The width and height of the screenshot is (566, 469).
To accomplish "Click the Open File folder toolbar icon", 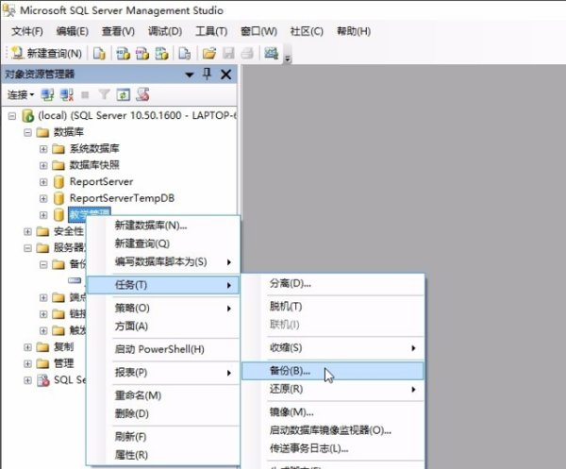I will click(209, 54).
